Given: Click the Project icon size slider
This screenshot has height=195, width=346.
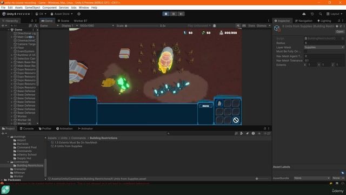Looking at the screenshot, I should pos(262,179).
